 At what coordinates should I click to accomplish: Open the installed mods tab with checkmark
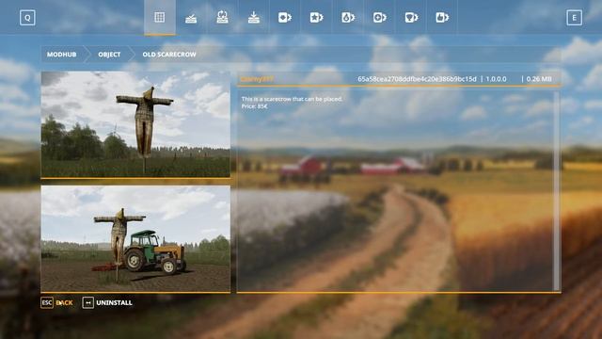pos(191,17)
